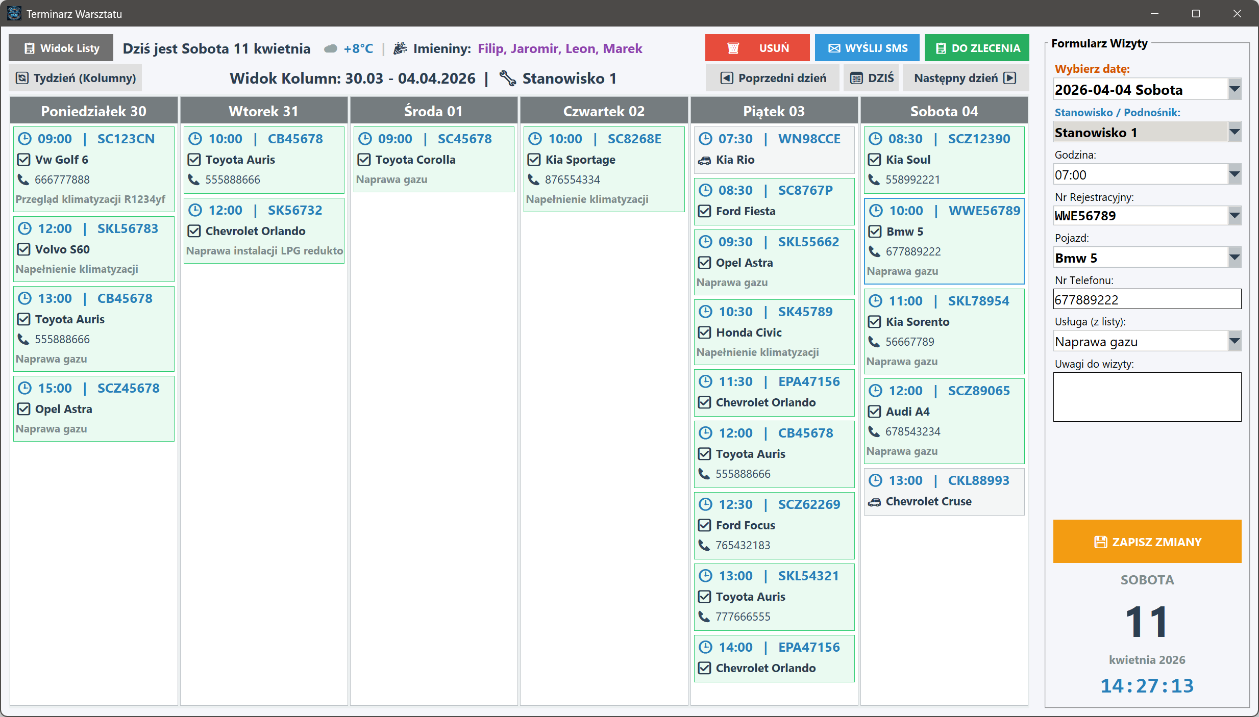Select the Tydzień (Kolumny) view
Screen dimensions: 1259x717
pyautogui.click(x=76, y=78)
